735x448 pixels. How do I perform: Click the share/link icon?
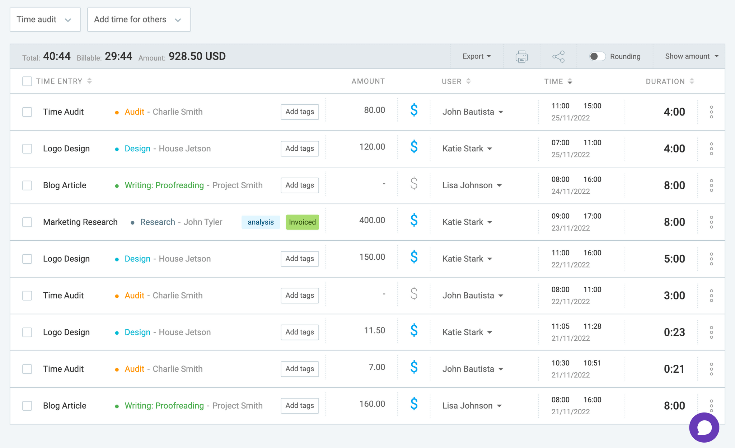click(x=558, y=56)
